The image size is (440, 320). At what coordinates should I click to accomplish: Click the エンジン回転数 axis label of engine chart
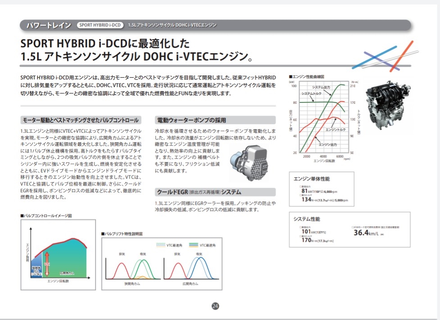[x=324, y=161]
